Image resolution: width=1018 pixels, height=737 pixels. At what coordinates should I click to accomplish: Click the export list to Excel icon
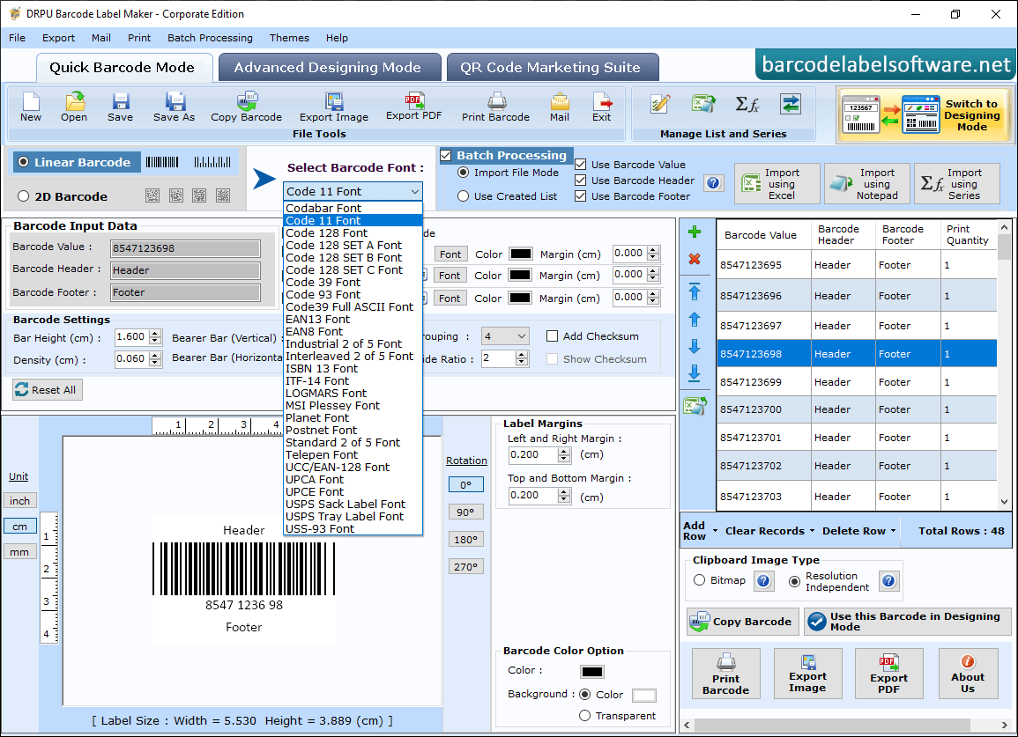point(695,406)
